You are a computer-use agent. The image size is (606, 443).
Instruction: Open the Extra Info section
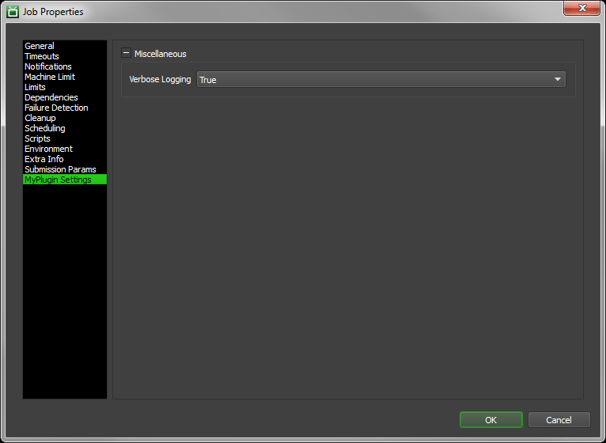coord(65,159)
